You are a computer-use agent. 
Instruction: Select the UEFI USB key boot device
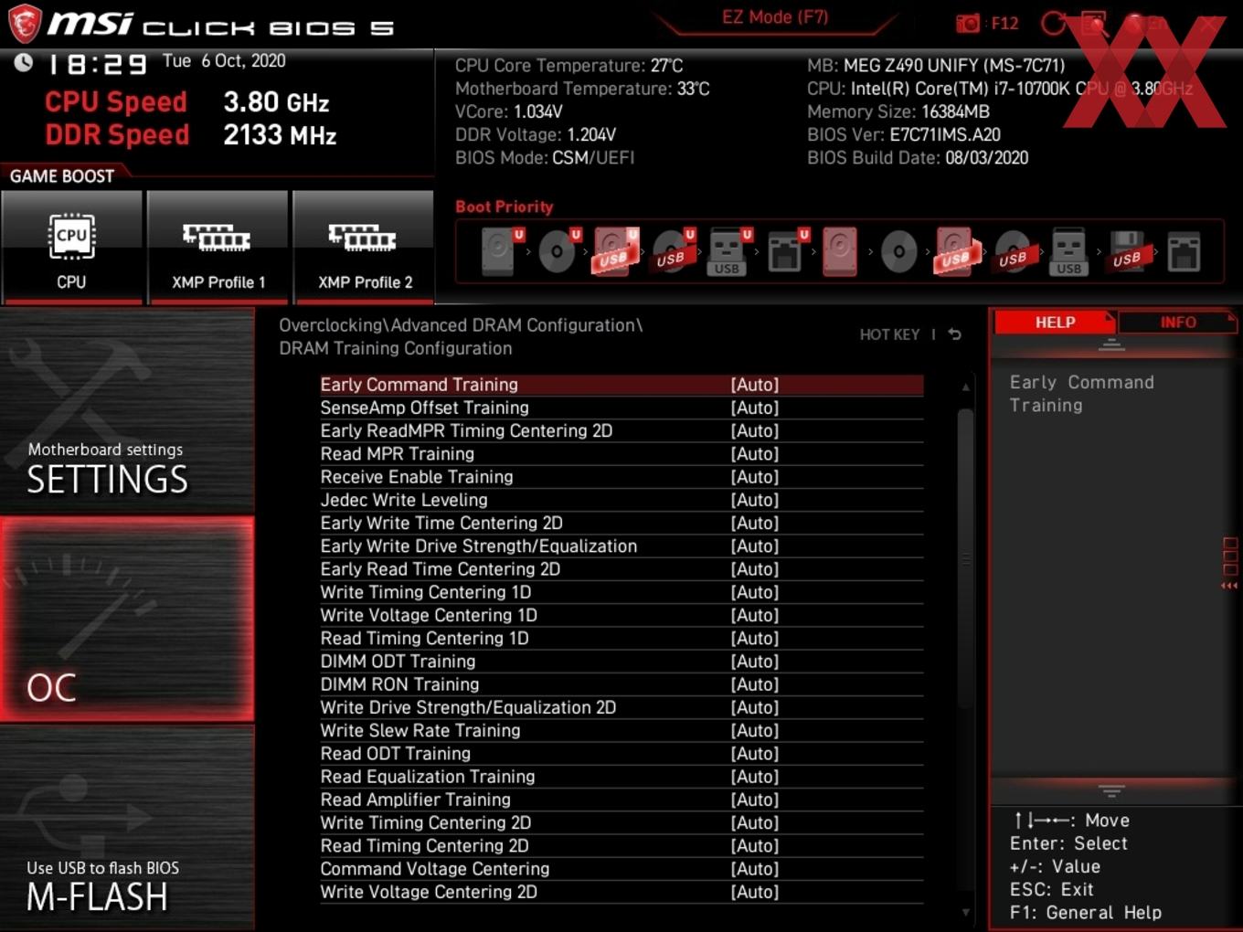tap(728, 251)
